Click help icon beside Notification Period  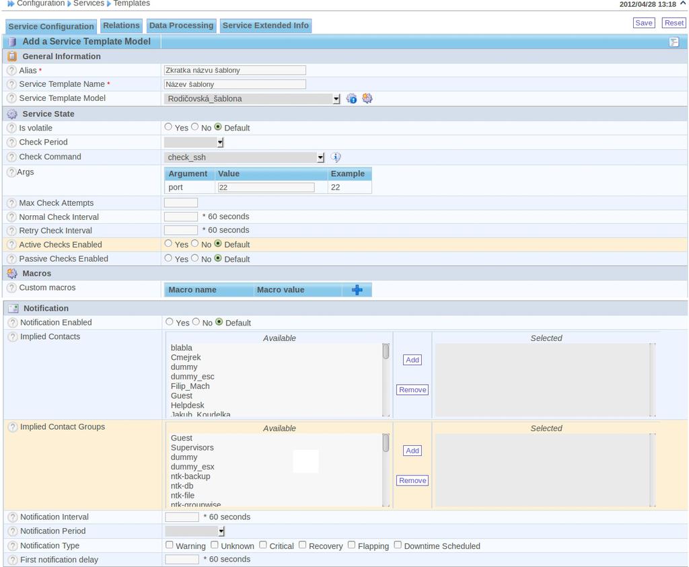click(x=13, y=531)
